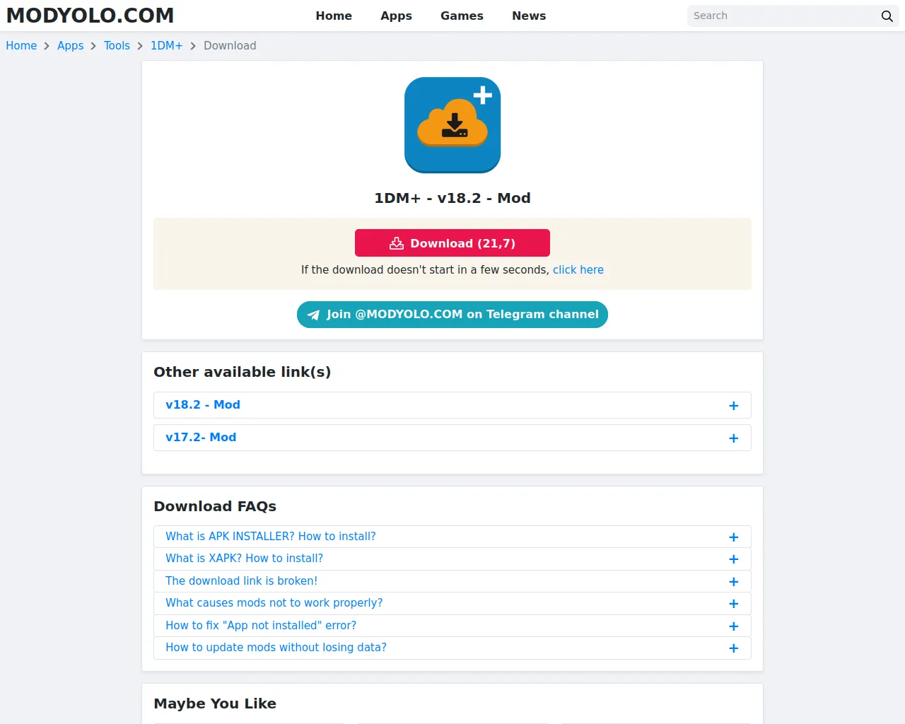Open the News navigation menu

coord(529,16)
